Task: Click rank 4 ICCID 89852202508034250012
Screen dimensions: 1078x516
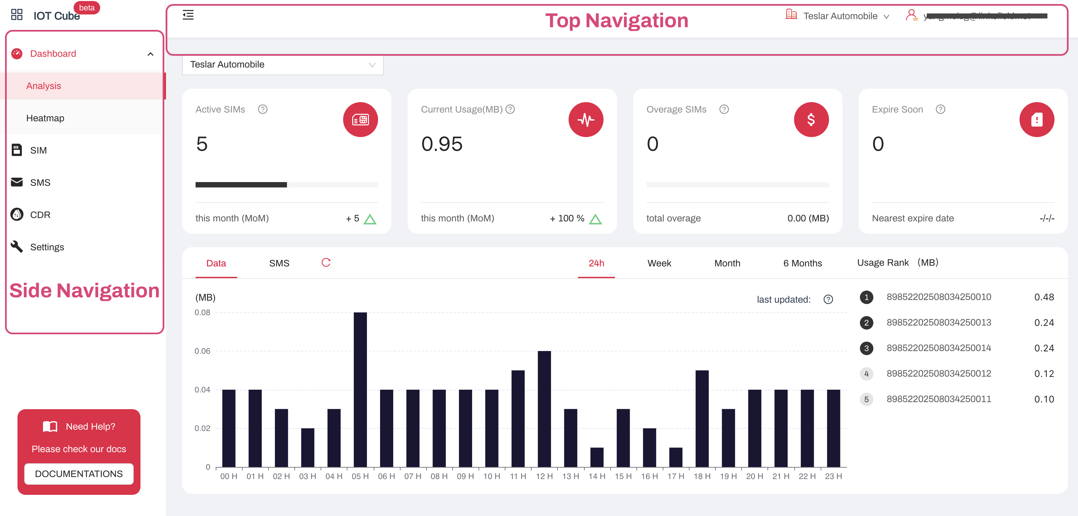Action: pyautogui.click(x=939, y=374)
